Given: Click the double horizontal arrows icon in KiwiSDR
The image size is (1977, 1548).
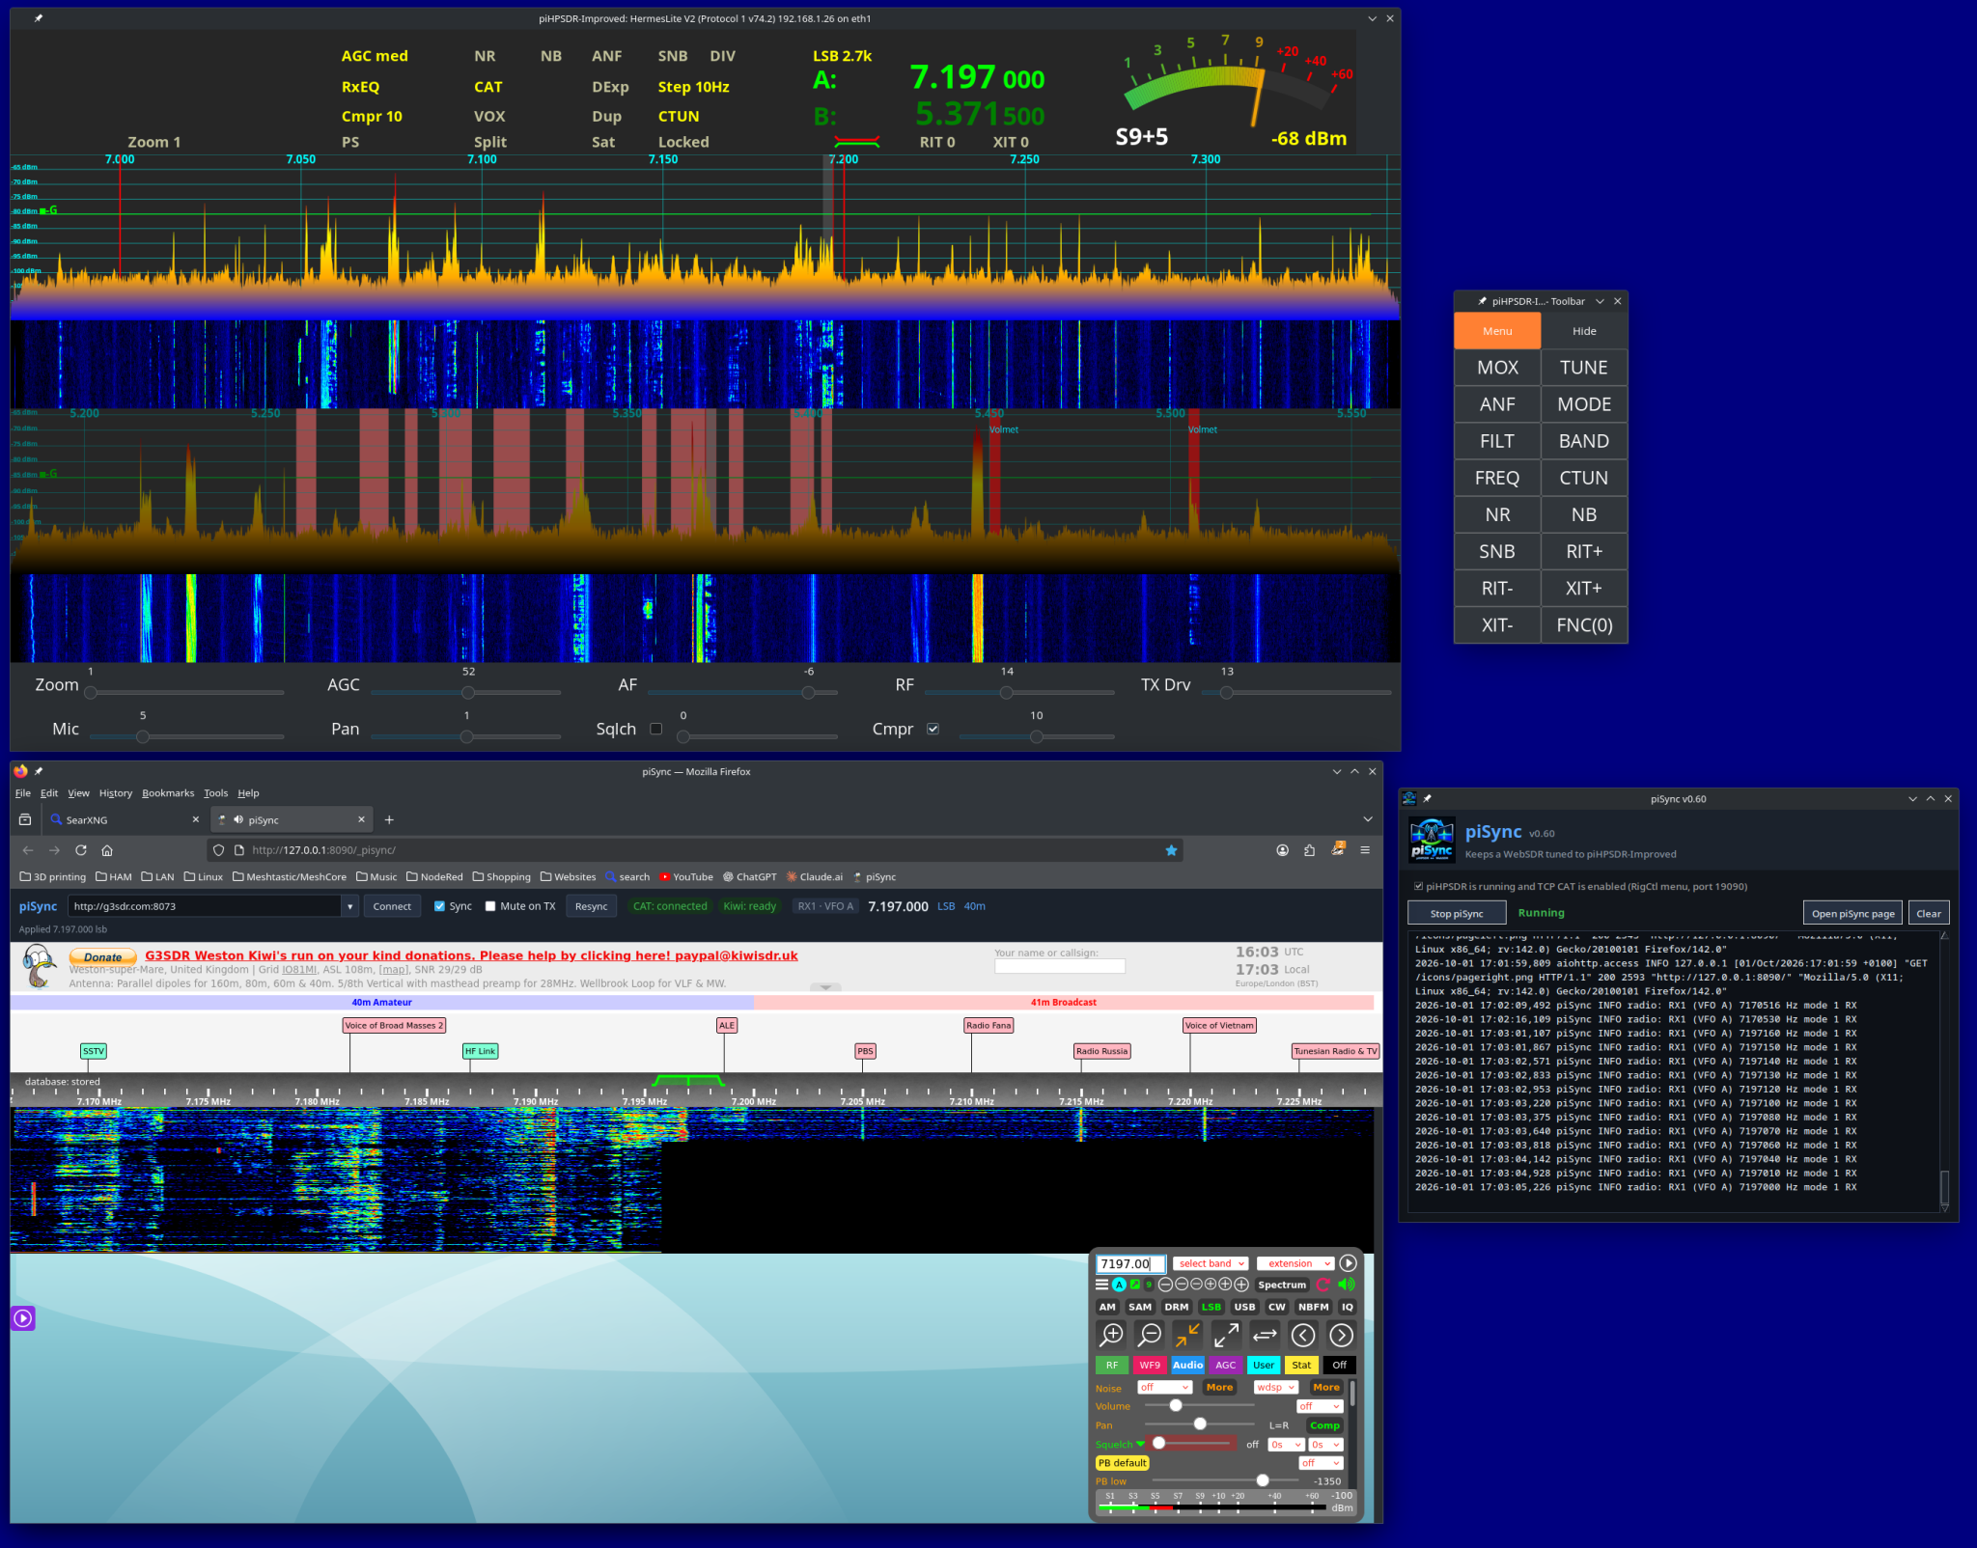Looking at the screenshot, I should [1265, 1335].
